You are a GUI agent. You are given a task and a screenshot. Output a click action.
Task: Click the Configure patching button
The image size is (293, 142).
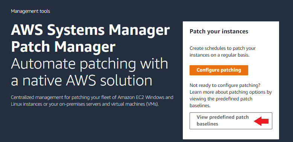pos(219,70)
